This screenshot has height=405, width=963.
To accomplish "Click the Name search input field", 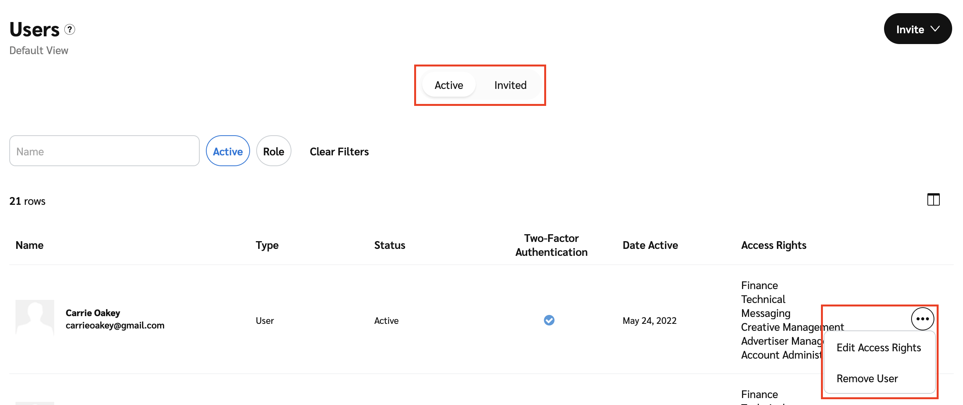I will (x=105, y=151).
